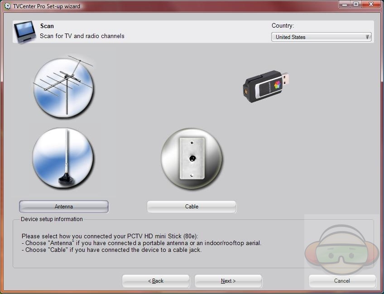384x294 pixels.
Task: Select the rooftop aerial antenna icon
Action: [63, 86]
